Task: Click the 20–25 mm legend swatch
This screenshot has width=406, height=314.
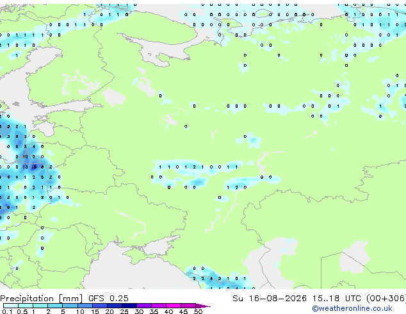Action: [x=114, y=306]
